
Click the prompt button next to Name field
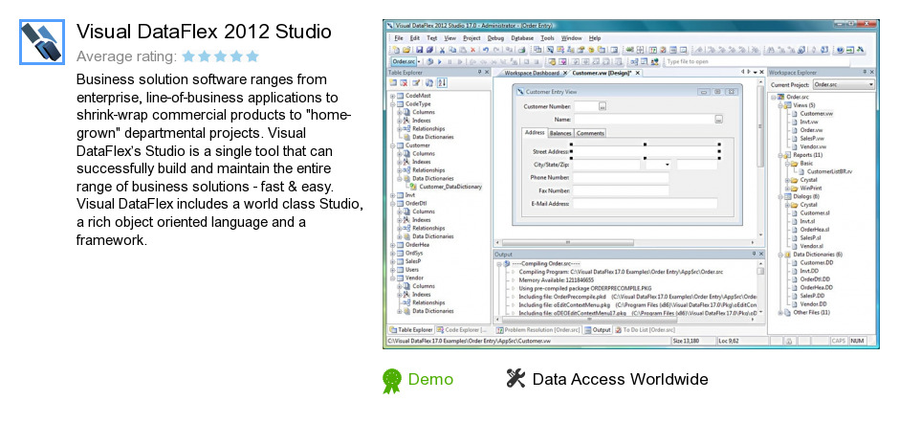tap(719, 119)
